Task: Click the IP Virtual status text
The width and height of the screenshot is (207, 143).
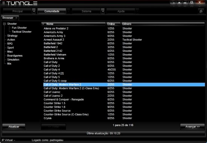Action: point(9,140)
